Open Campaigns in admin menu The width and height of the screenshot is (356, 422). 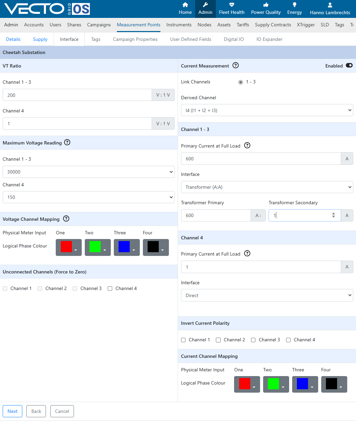click(99, 25)
